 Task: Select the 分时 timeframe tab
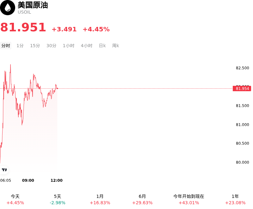(6, 46)
